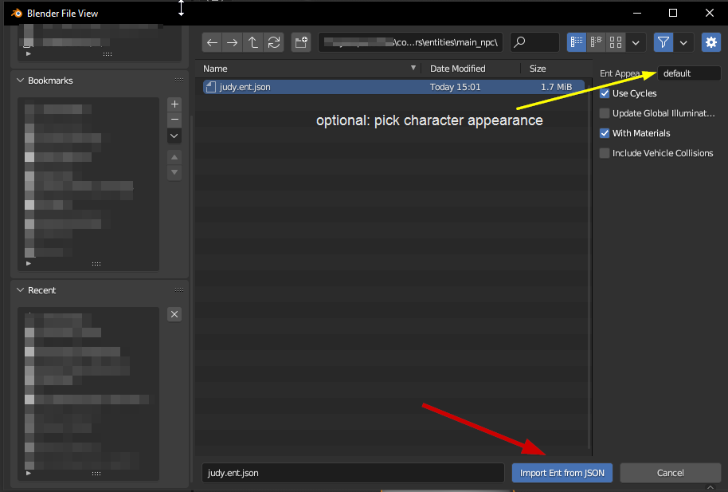This screenshot has height=492, width=728.
Task: Open display settings dropdown arrow
Action: click(636, 43)
